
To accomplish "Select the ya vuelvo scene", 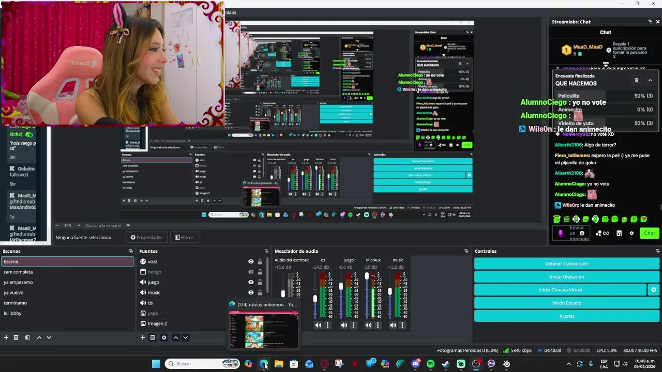I will click(x=67, y=292).
